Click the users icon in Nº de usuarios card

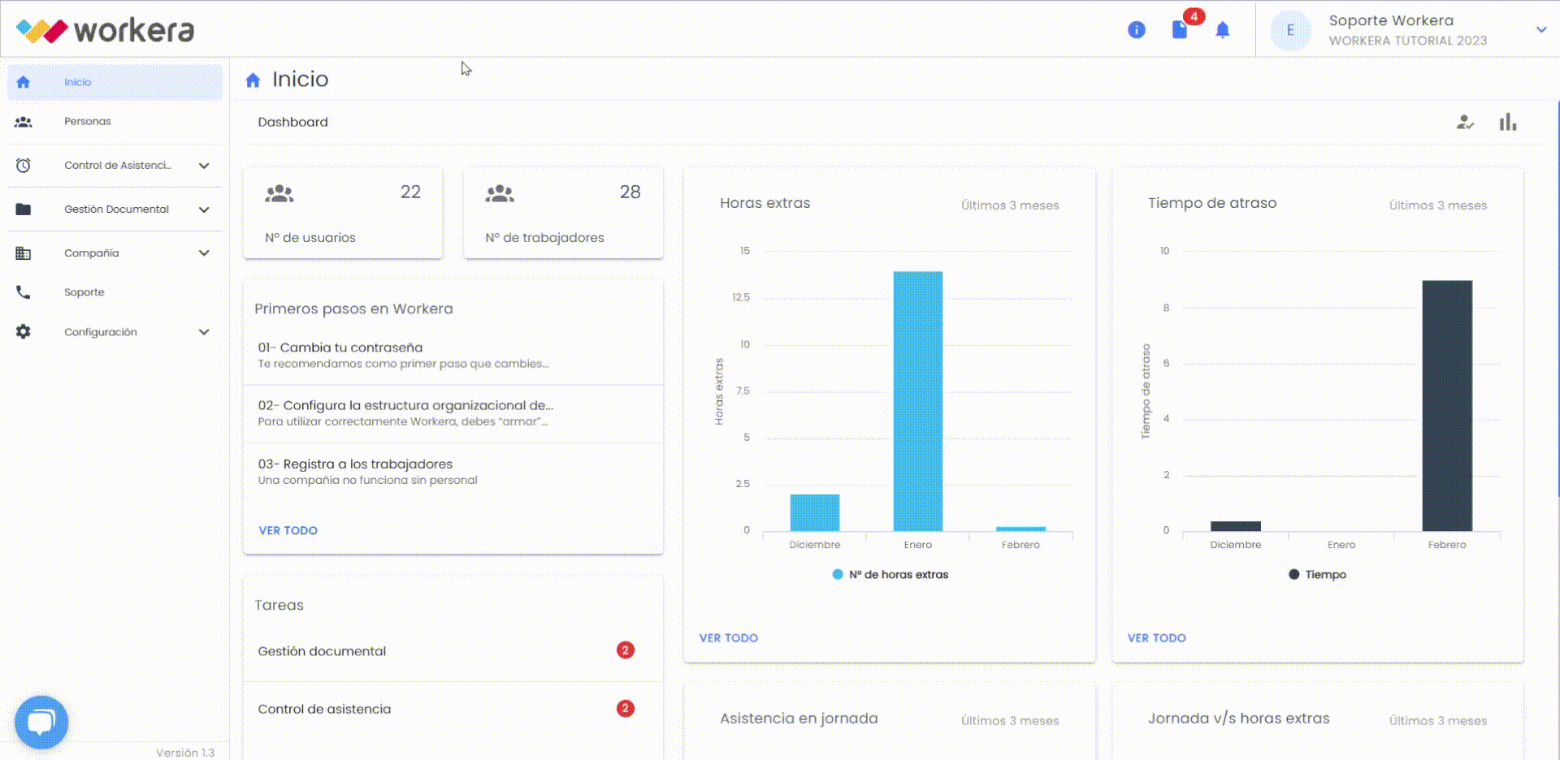tap(279, 193)
